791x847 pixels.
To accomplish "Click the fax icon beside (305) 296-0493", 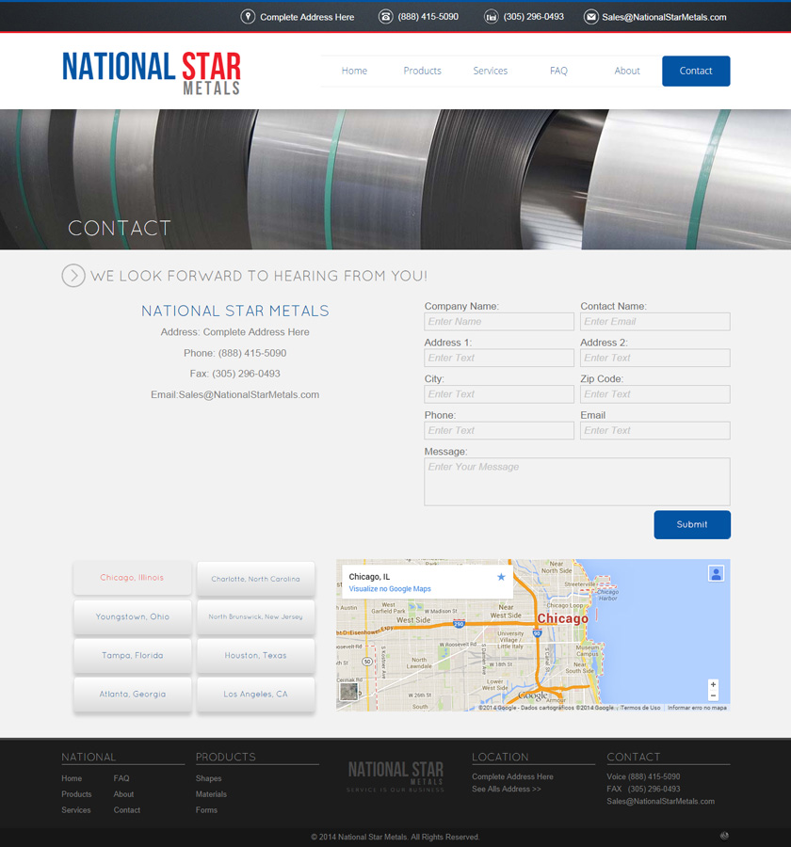I will 490,16.
